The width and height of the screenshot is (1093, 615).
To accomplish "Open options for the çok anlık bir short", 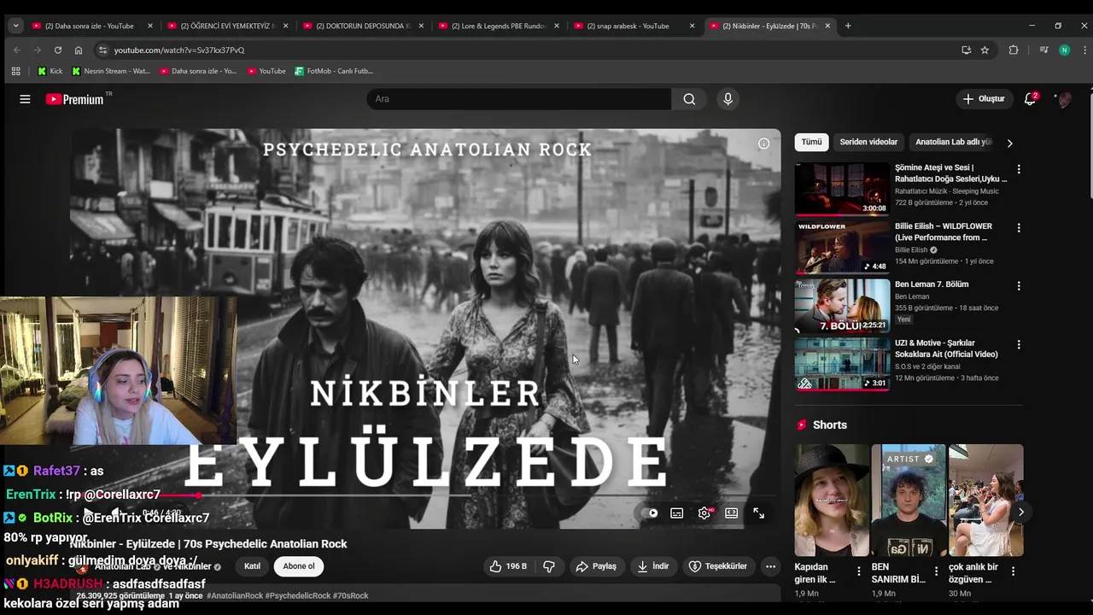I will [1013, 571].
